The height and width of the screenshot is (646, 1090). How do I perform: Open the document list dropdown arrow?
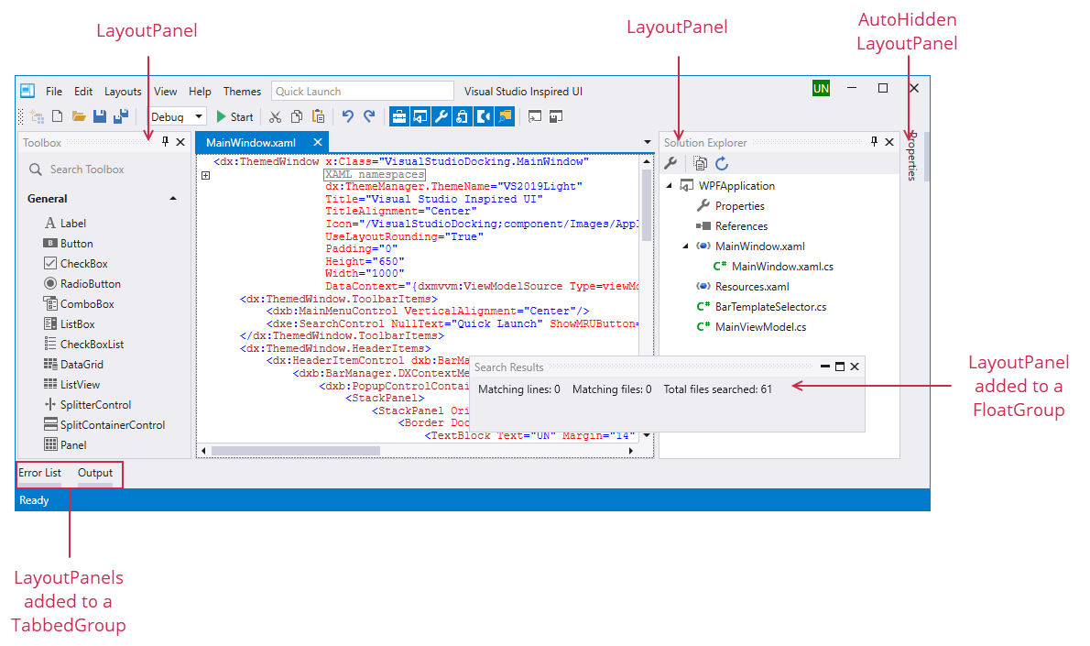tap(648, 142)
